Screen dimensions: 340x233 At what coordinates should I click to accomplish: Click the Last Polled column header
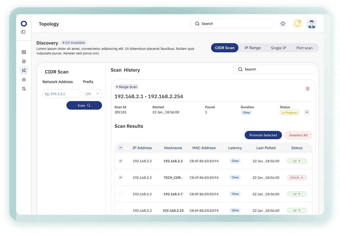coord(266,148)
